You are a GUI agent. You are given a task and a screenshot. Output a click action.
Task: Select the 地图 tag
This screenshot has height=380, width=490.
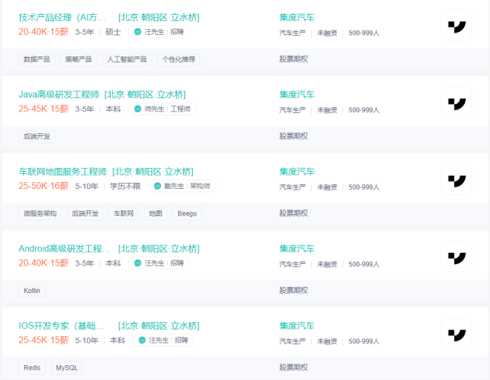pyautogui.click(x=156, y=213)
